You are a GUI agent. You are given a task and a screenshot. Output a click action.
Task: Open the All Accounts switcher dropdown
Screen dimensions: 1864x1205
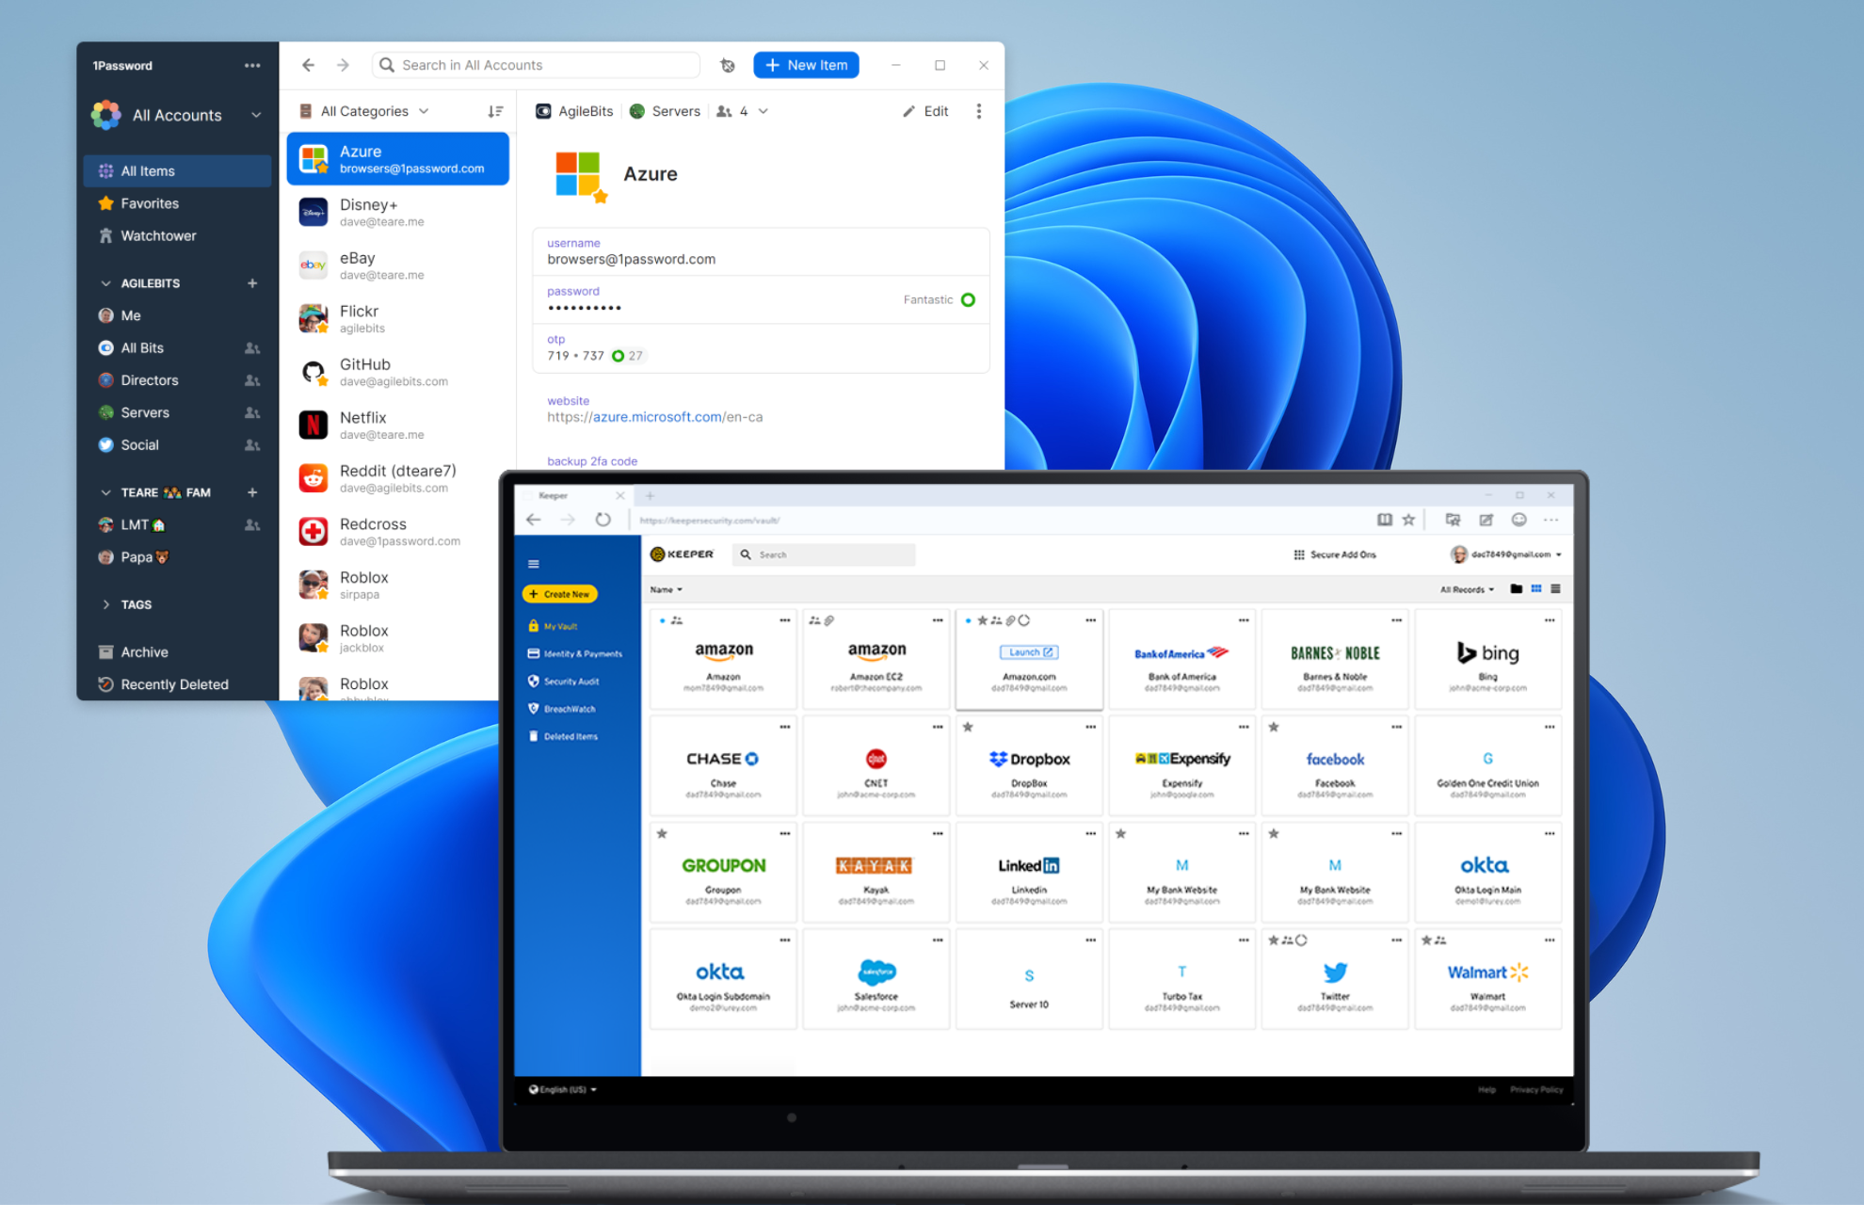tap(176, 115)
